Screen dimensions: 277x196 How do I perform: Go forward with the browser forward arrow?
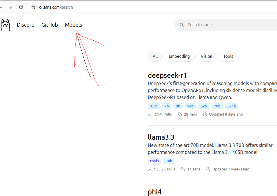click(10, 7)
